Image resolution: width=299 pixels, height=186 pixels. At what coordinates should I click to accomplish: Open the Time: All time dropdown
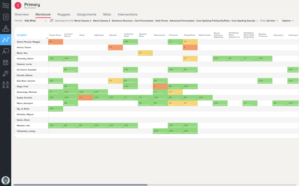coord(269,21)
